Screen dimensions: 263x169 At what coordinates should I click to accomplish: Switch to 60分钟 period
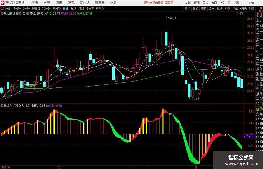point(57,9)
